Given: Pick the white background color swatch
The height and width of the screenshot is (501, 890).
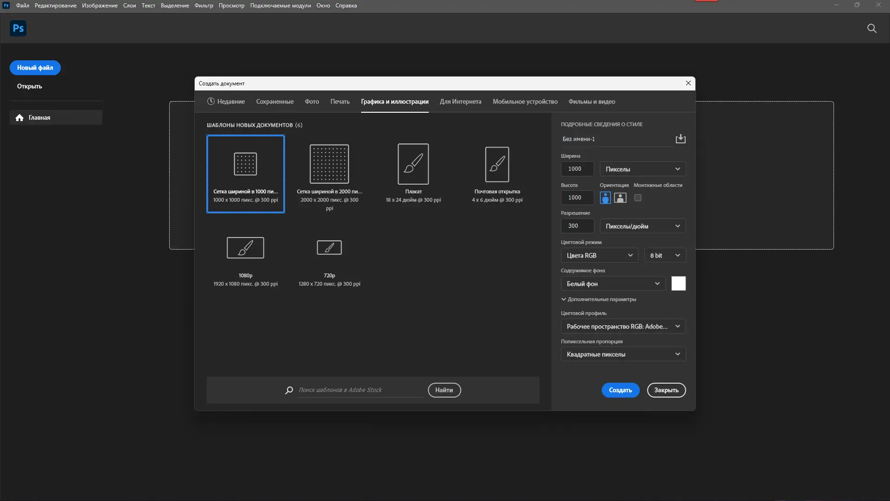Looking at the screenshot, I should [x=678, y=283].
